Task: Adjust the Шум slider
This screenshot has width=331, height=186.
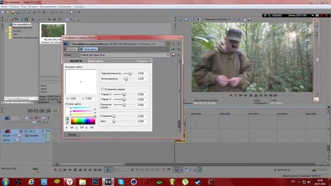Action: [114, 121]
